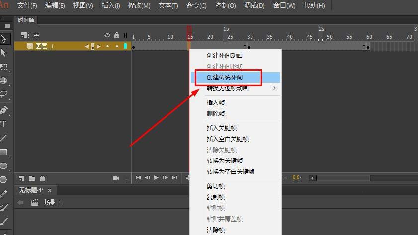The width and height of the screenshot is (418, 235).
Task: Go to previous keyframe on 图层_1
Action: (x=87, y=46)
